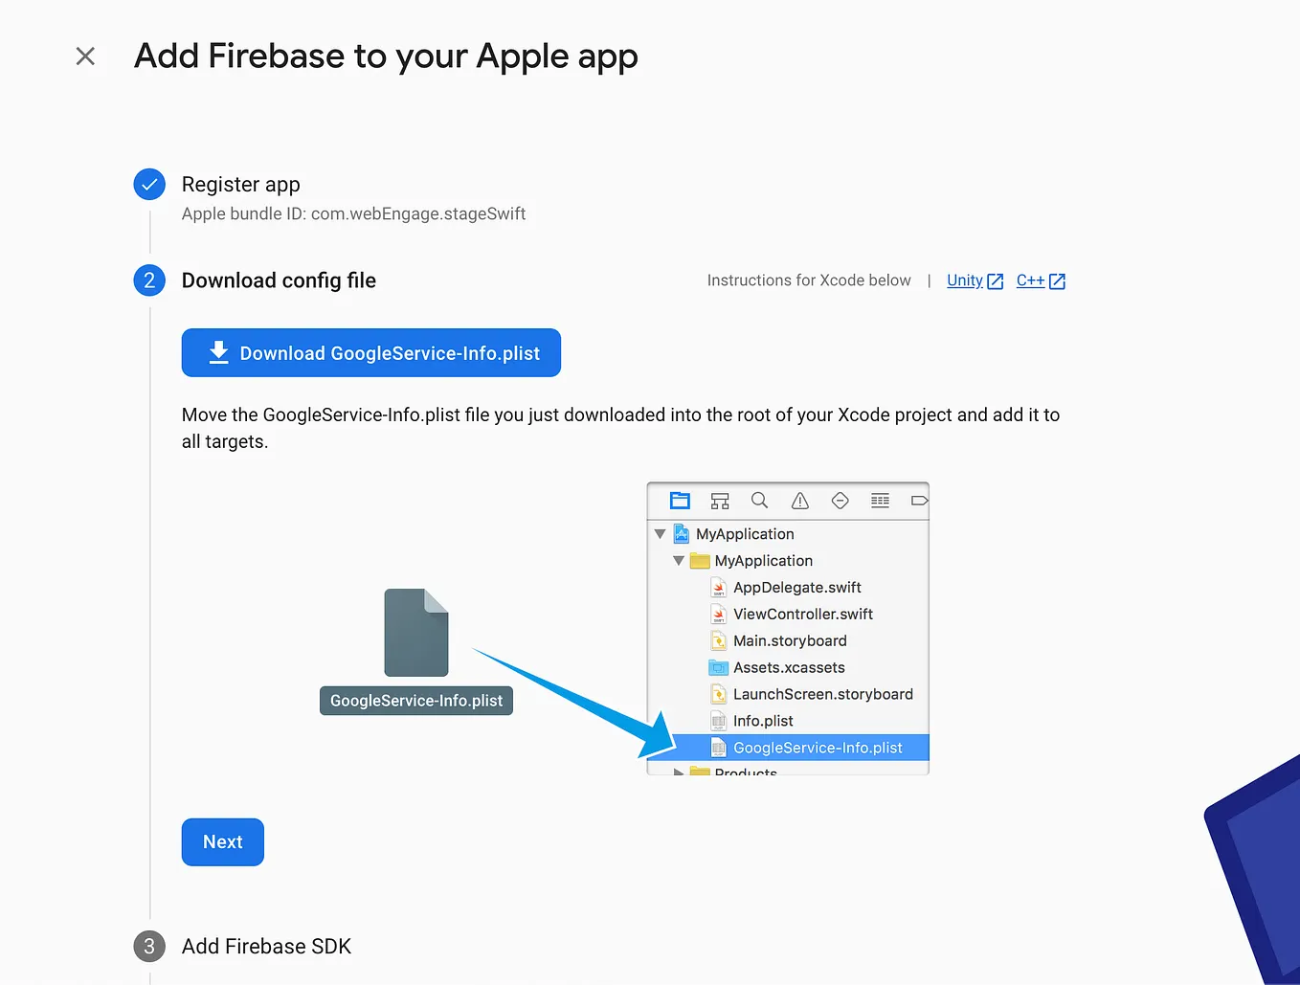The width and height of the screenshot is (1300, 985).
Task: Click the gray plist file icon
Action: click(x=416, y=633)
